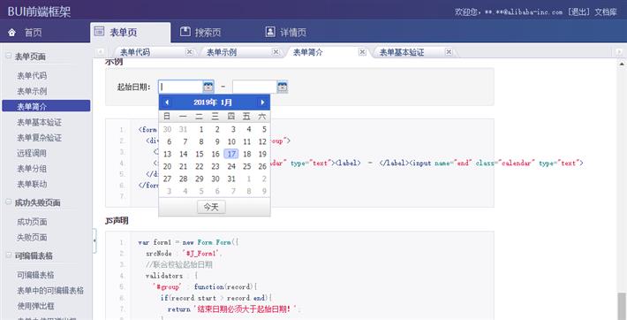Click the home icon beside 首页
Viewport: 627px width, 320px height.
[x=12, y=33]
